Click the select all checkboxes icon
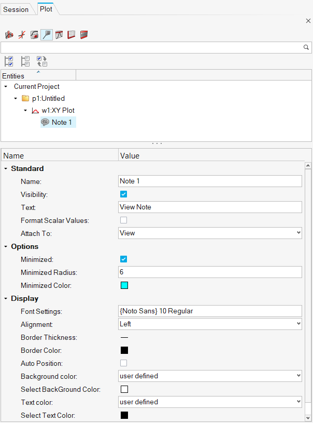Screen dimensions: 313x423 point(9,61)
